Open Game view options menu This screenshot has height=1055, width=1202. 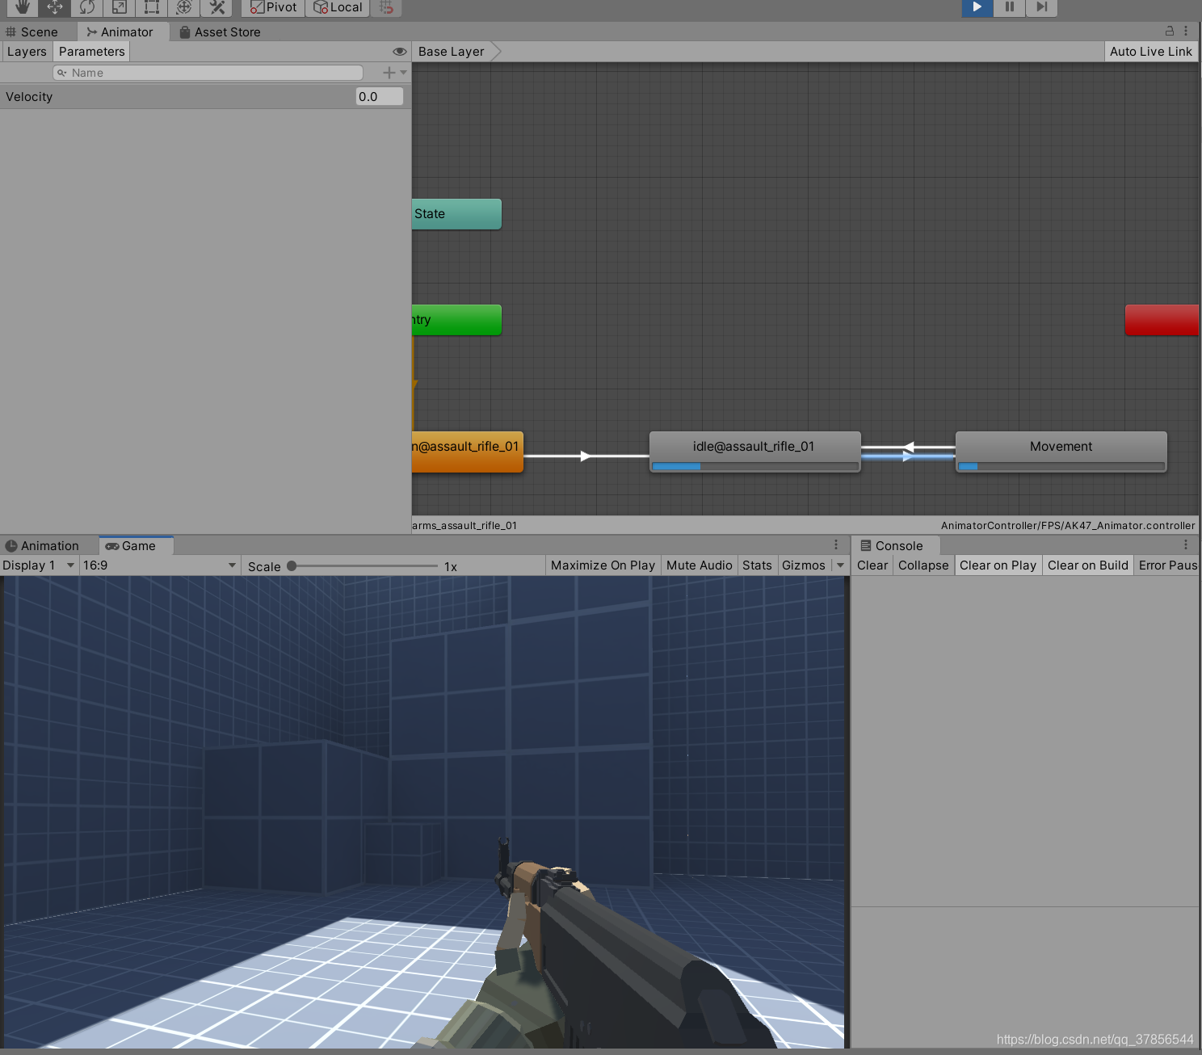836,545
